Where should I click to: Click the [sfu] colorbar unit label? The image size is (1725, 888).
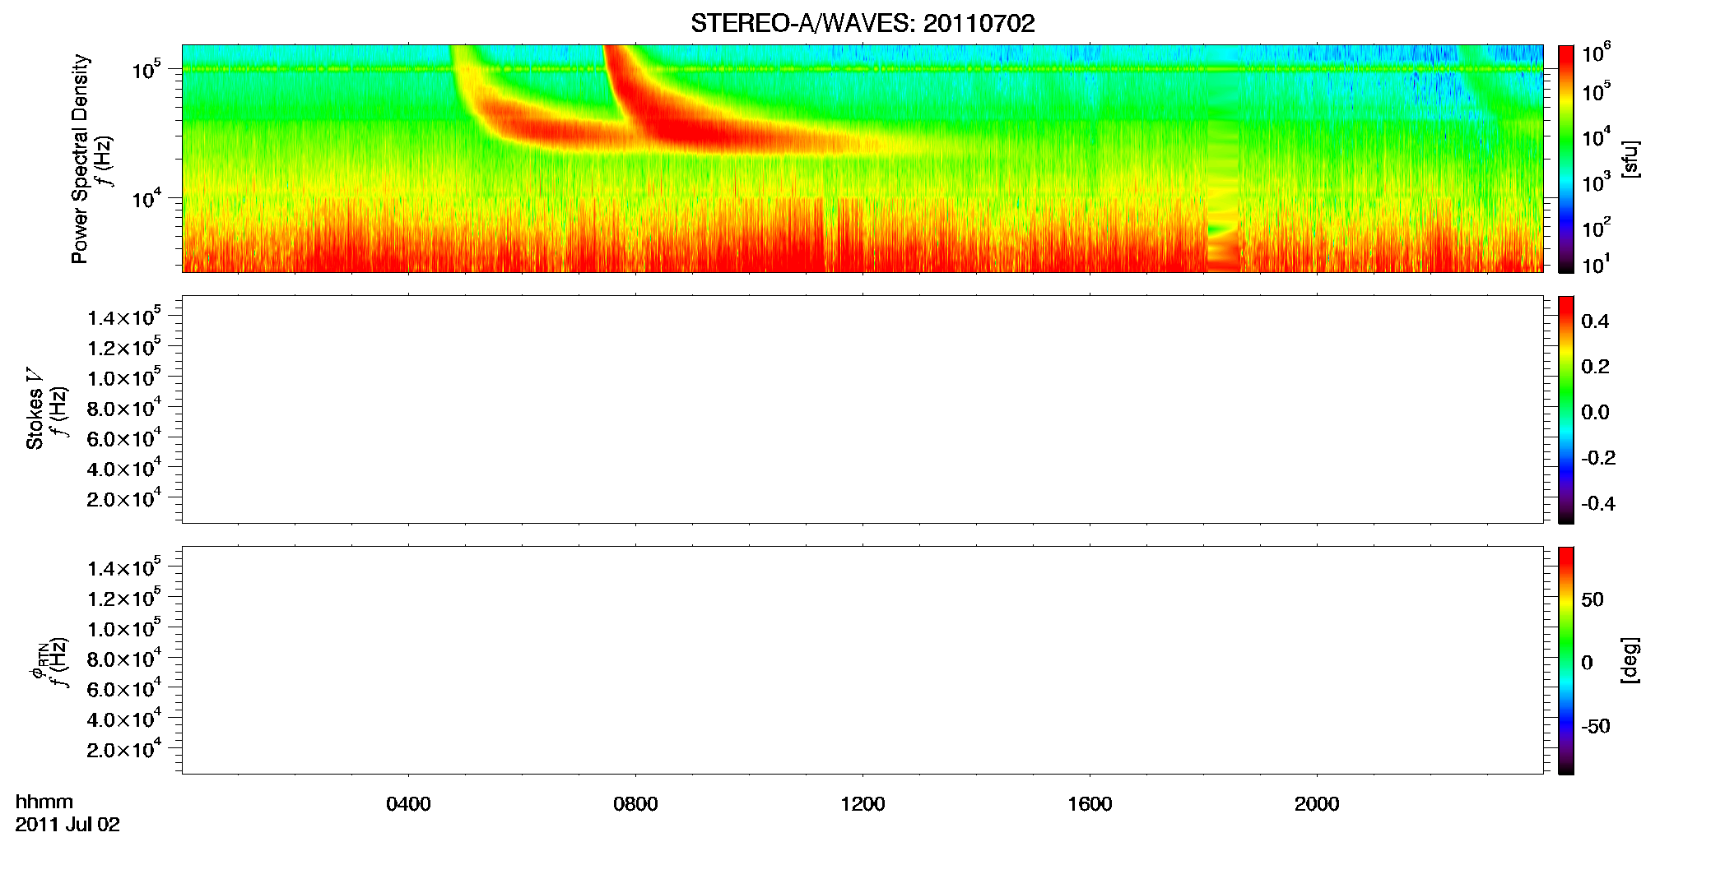click(1630, 159)
